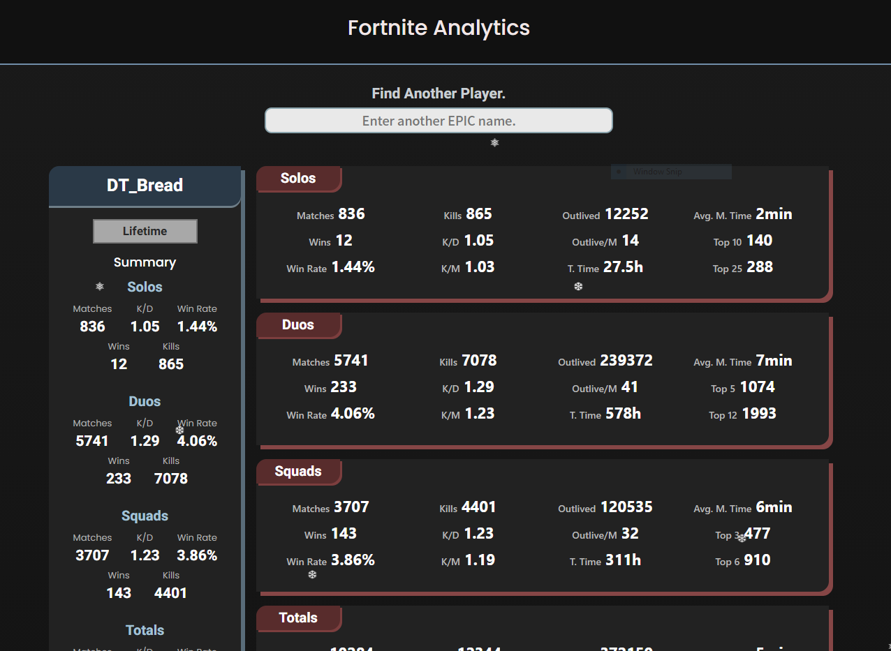The width and height of the screenshot is (891, 651).
Task: Toggle the Lifetime time-range button
Action: point(145,231)
